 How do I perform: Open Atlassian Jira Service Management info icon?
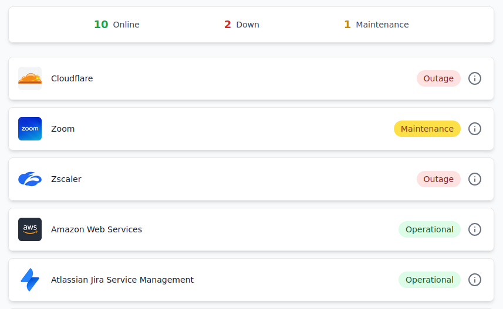coord(475,280)
